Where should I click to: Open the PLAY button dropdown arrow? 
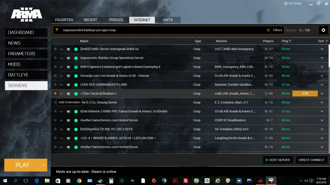[44, 165]
